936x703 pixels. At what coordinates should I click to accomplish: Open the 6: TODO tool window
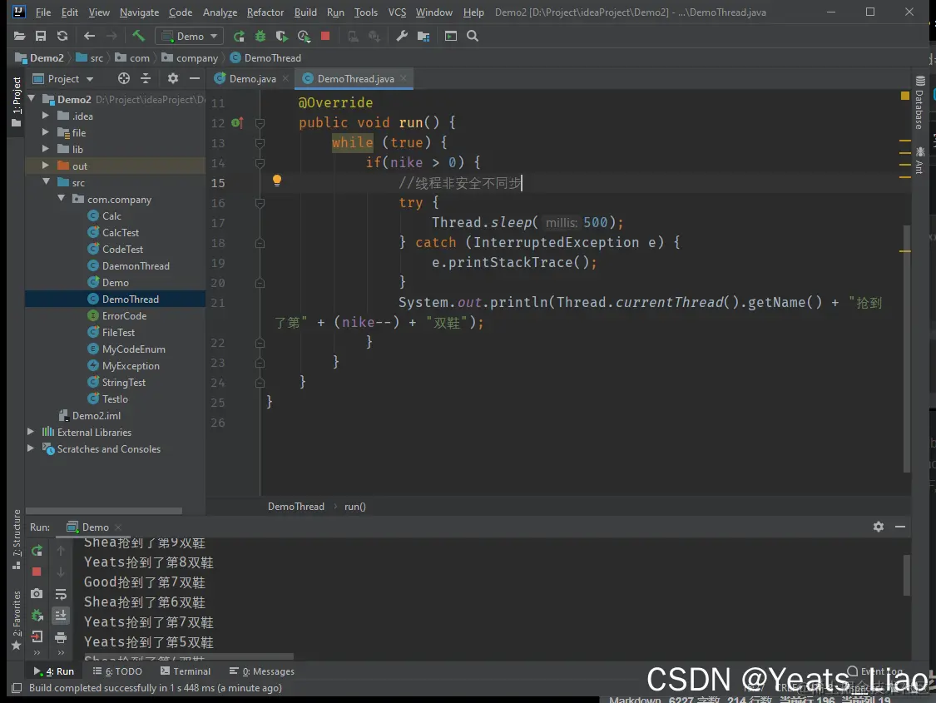[x=117, y=671]
